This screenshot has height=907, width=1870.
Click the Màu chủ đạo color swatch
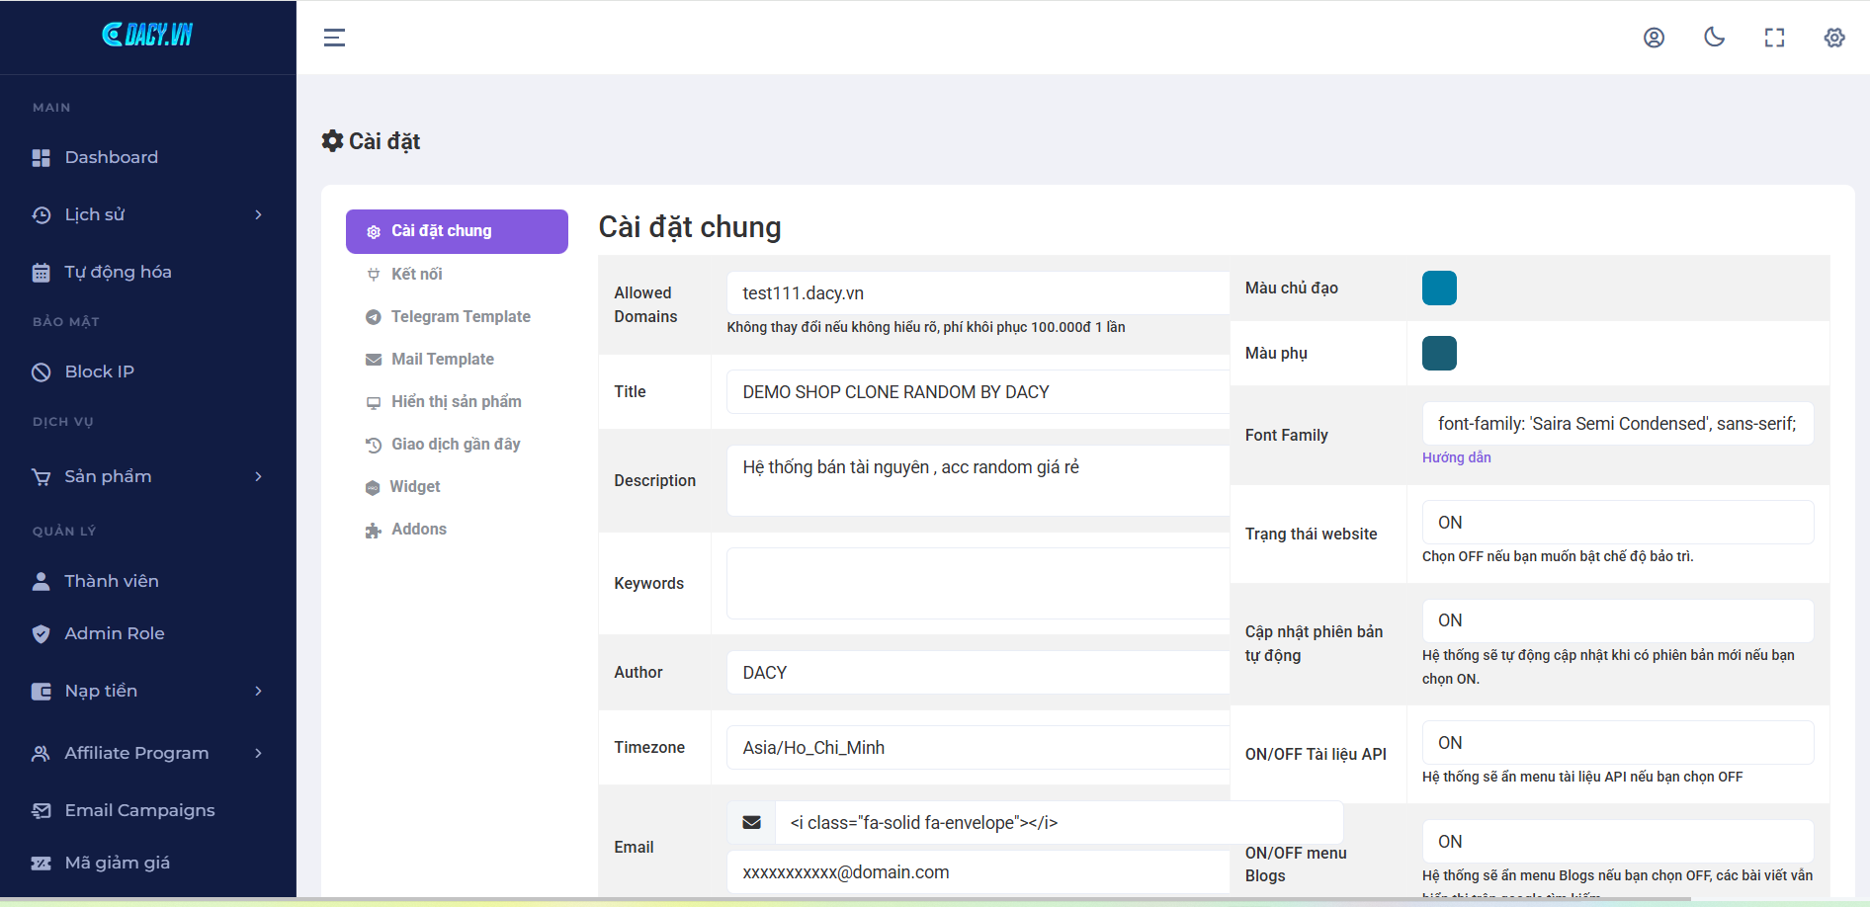pos(1439,289)
